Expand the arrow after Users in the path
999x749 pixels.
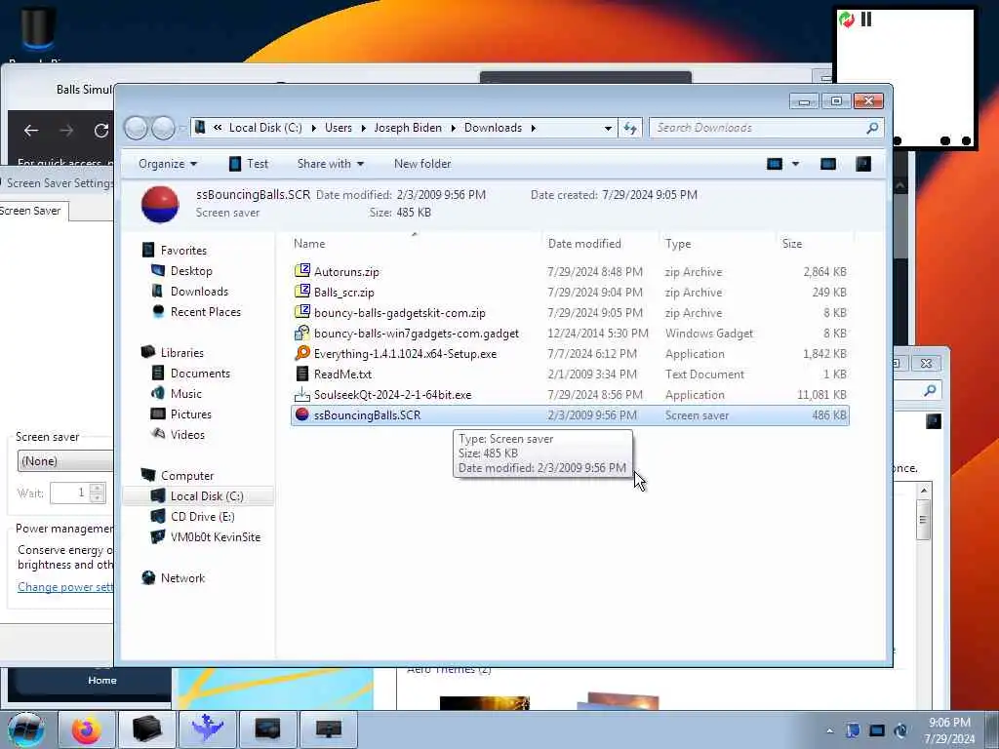click(363, 128)
